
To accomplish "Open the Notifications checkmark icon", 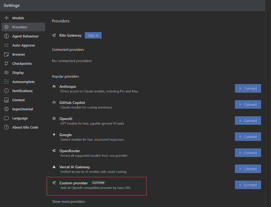I will click(6, 91).
